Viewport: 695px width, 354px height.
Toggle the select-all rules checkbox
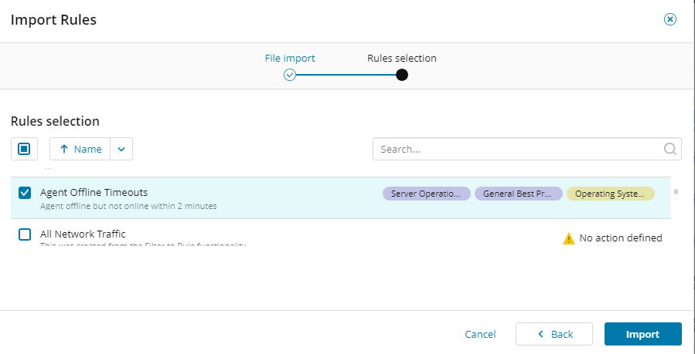(24, 149)
